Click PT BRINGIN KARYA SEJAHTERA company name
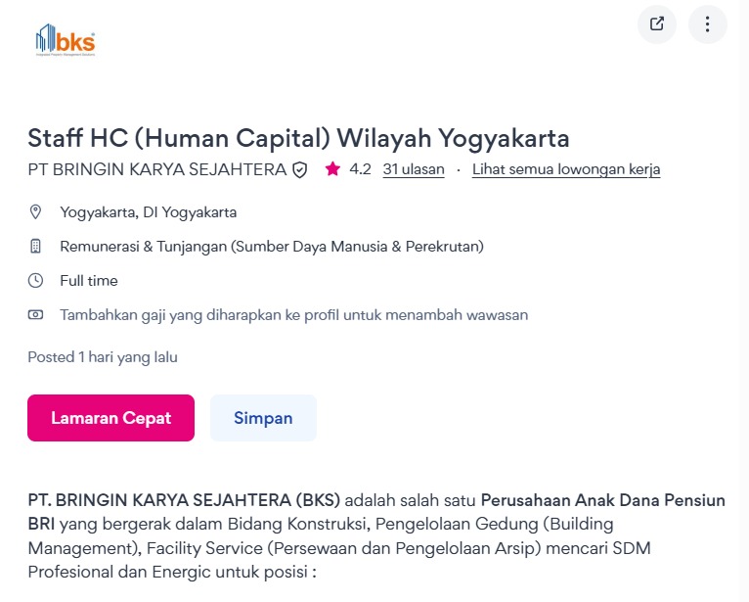This screenshot has height=602, width=749. pos(157,169)
